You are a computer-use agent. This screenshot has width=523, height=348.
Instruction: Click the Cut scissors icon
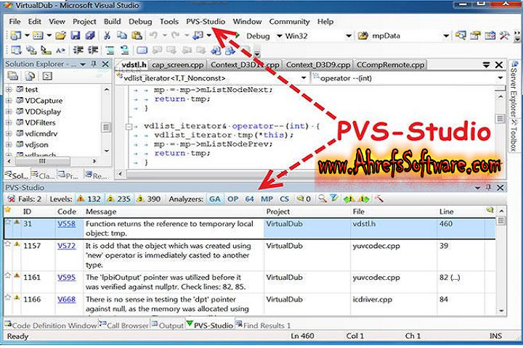[108, 36]
